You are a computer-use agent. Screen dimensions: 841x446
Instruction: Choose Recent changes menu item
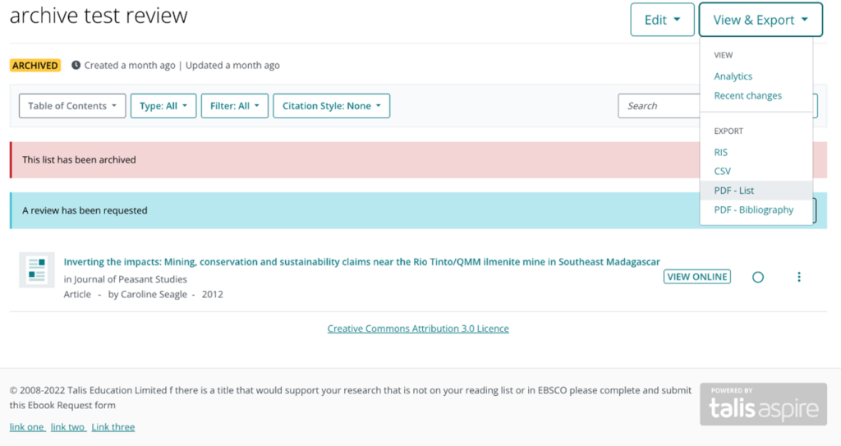pyautogui.click(x=747, y=95)
